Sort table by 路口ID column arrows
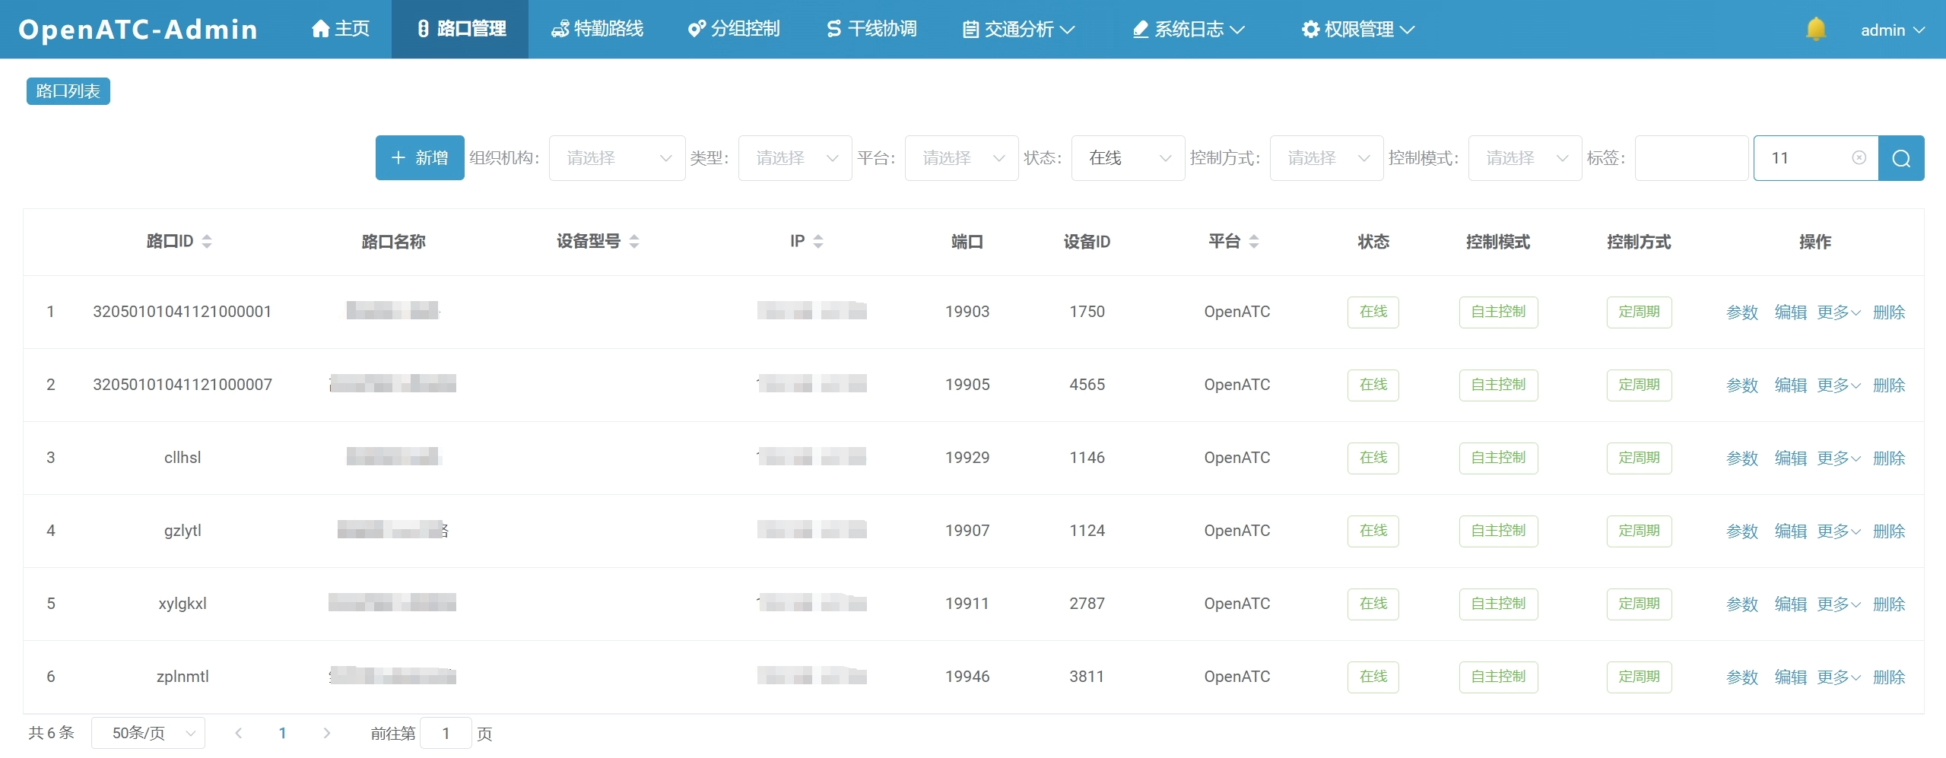Image resolution: width=1946 pixels, height=758 pixels. [x=207, y=242]
